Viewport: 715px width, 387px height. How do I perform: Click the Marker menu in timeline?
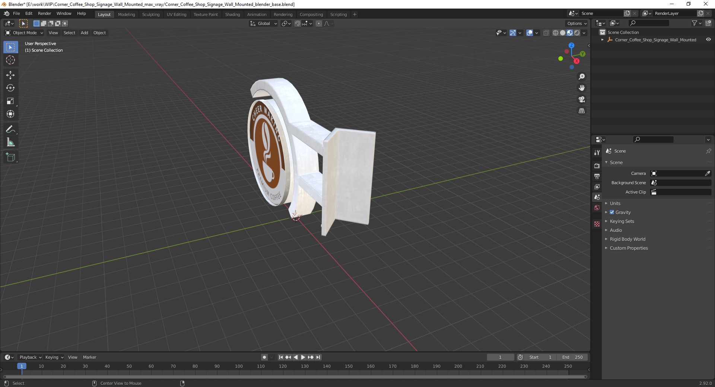[89, 357]
